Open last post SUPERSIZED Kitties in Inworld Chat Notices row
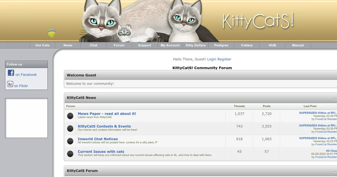The height and width of the screenshot is (177, 337). tap(318, 138)
